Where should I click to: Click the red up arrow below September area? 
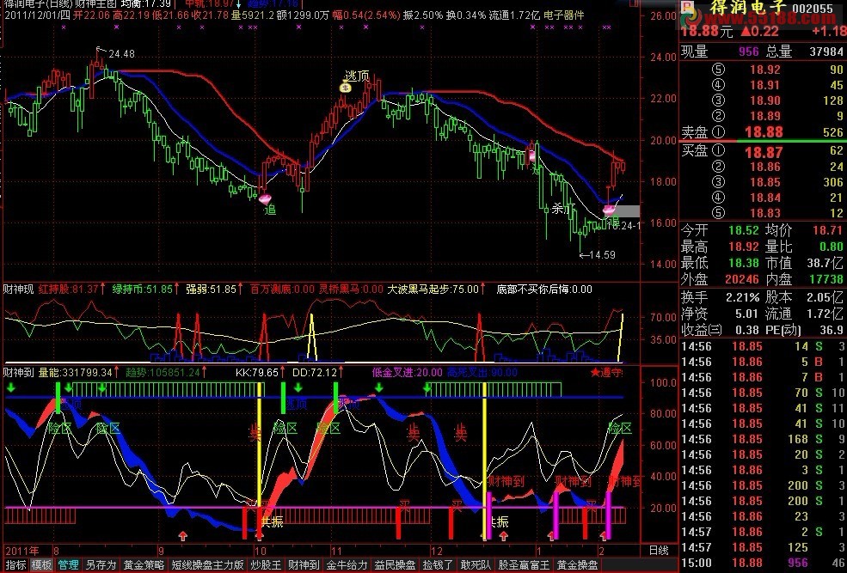[x=182, y=535]
